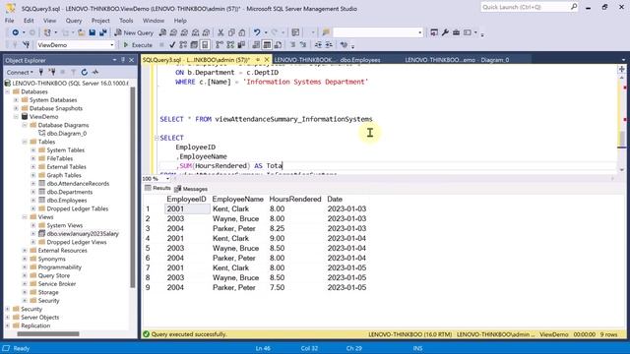Click the Parse query checkmark icon
630x354 pixels.
(172, 45)
